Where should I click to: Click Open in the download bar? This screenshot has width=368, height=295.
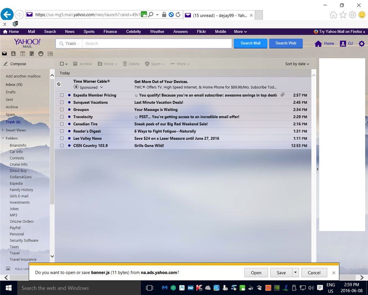(256, 273)
